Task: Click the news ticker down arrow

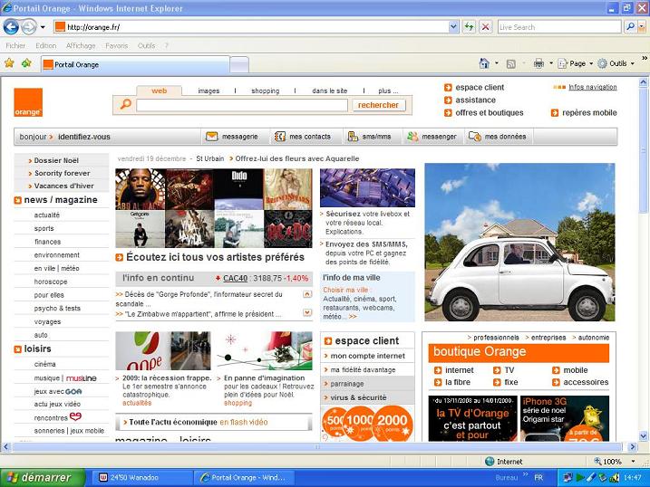Action: click(307, 312)
